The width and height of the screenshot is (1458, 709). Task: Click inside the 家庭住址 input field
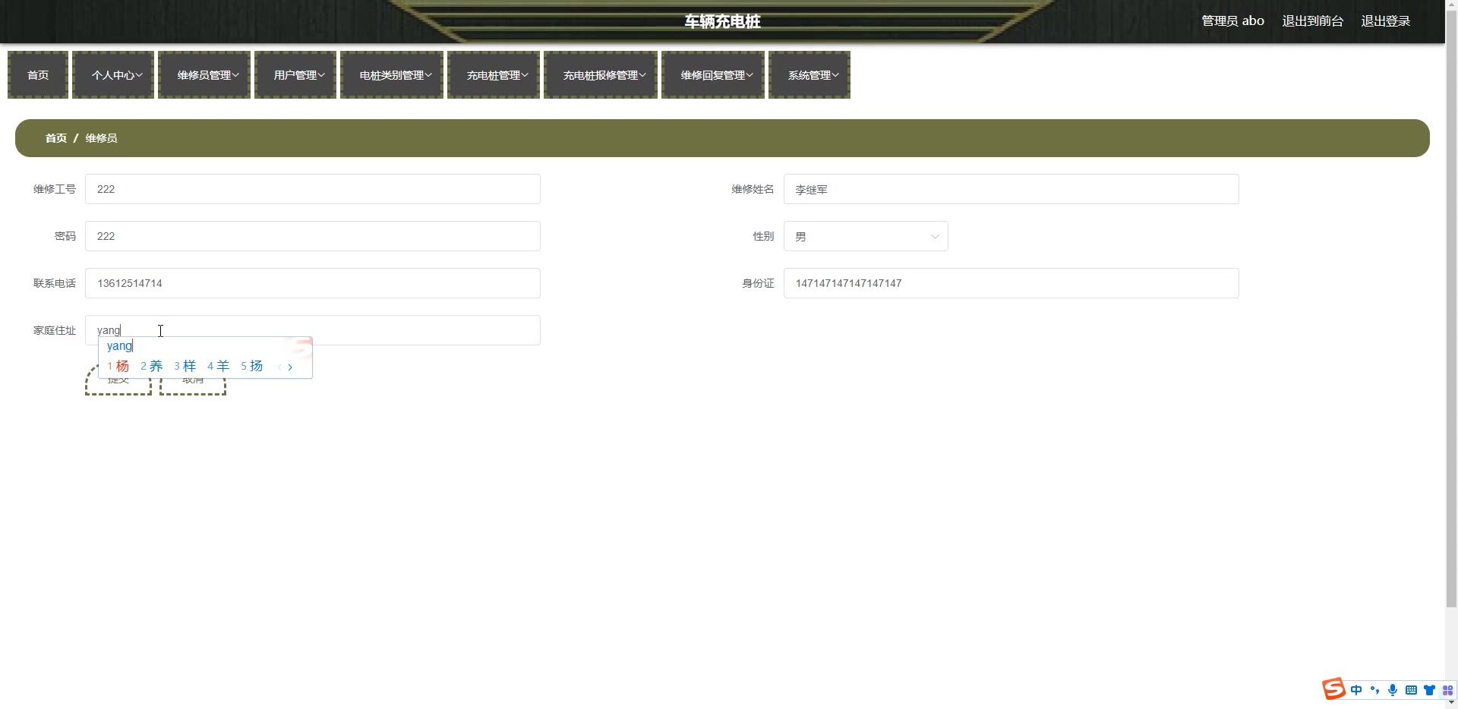tap(313, 330)
